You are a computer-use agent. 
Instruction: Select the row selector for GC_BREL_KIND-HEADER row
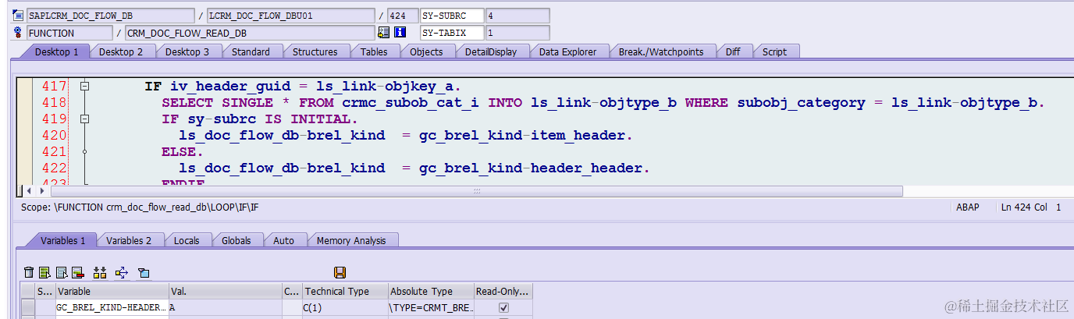coord(28,308)
